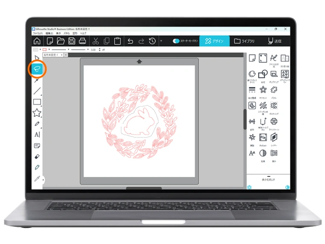The width and height of the screenshot is (325, 244).
Task: Expand the fill pattern dropdown arrow
Action: 41,50
